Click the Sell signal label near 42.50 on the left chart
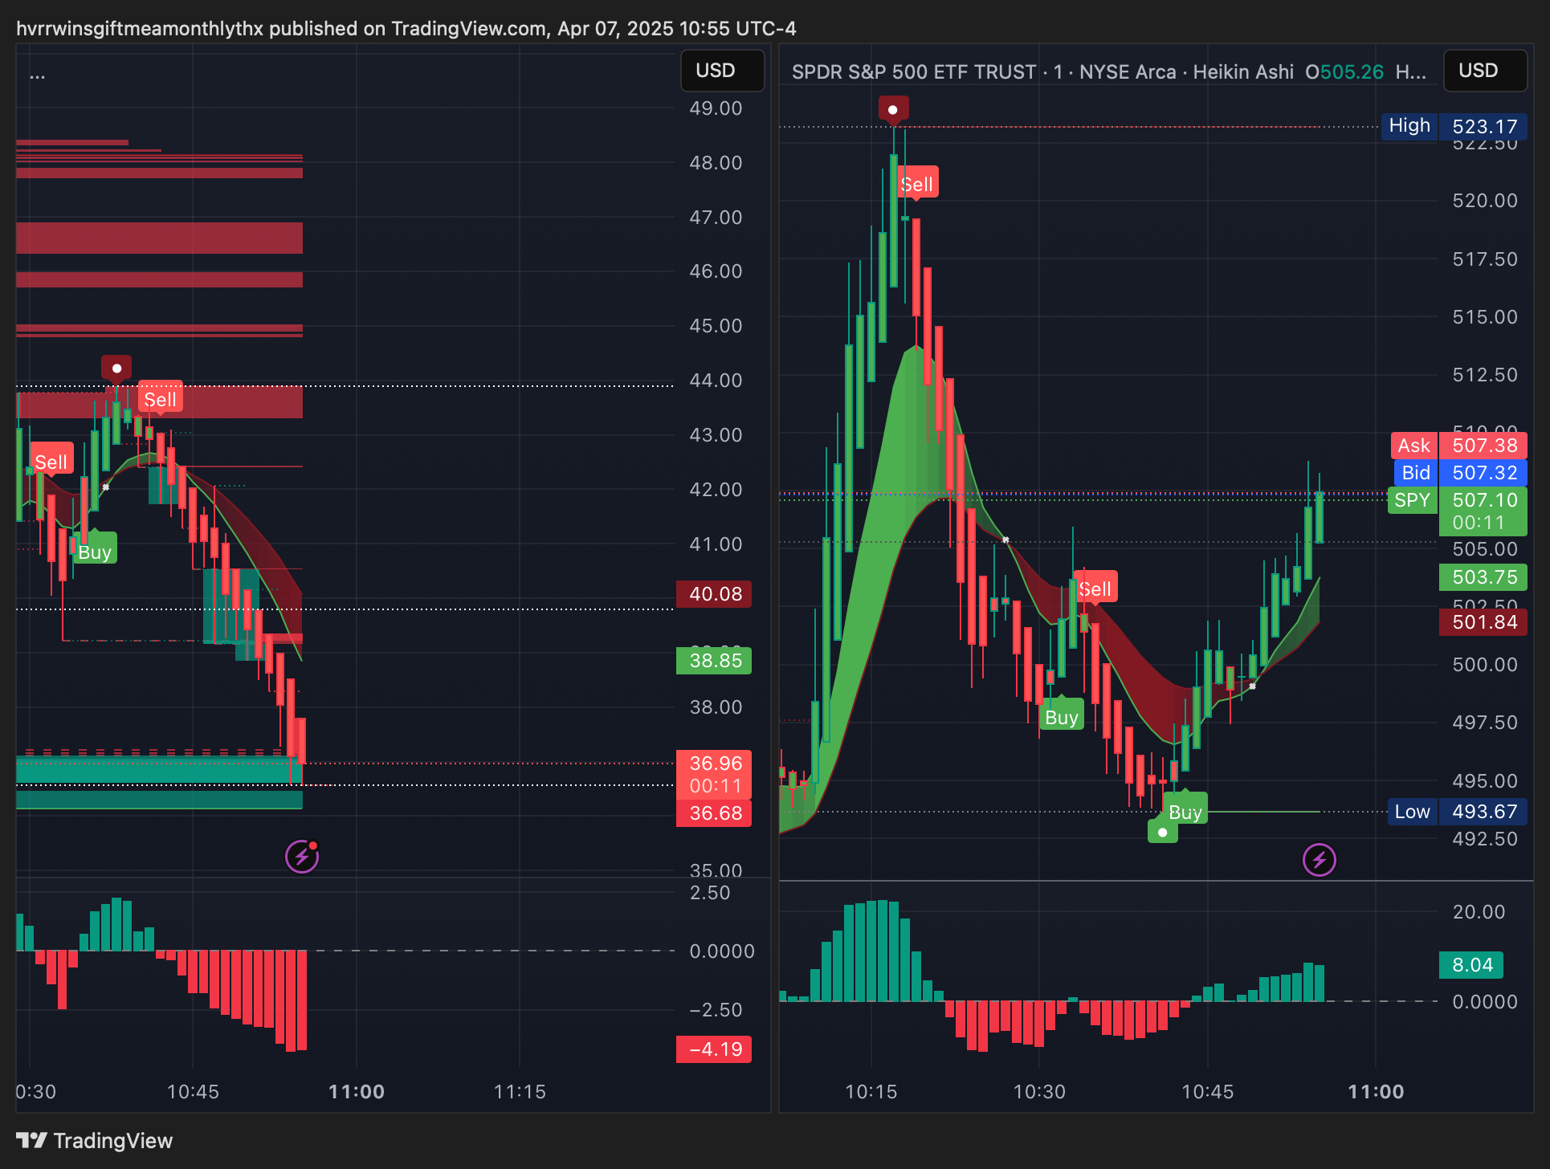Screen dimensions: 1550x1169 pyautogui.click(x=51, y=462)
